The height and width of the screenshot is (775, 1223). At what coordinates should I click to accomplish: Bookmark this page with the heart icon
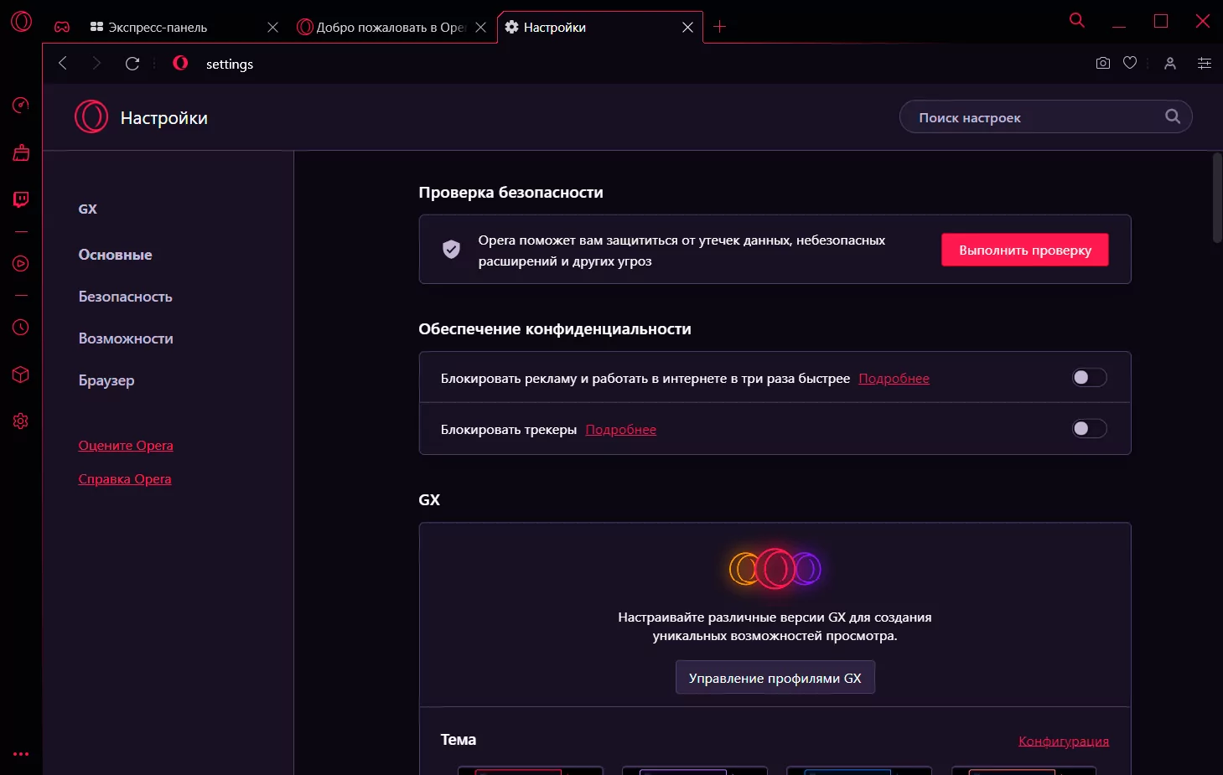[1130, 63]
